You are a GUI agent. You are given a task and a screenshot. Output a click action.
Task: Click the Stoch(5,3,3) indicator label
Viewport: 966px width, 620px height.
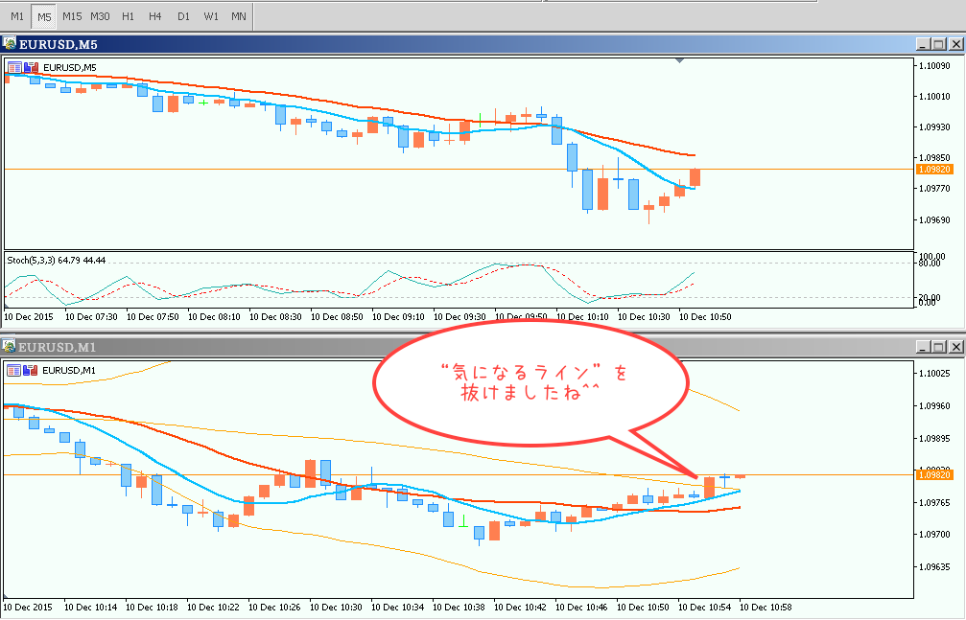click(x=57, y=260)
